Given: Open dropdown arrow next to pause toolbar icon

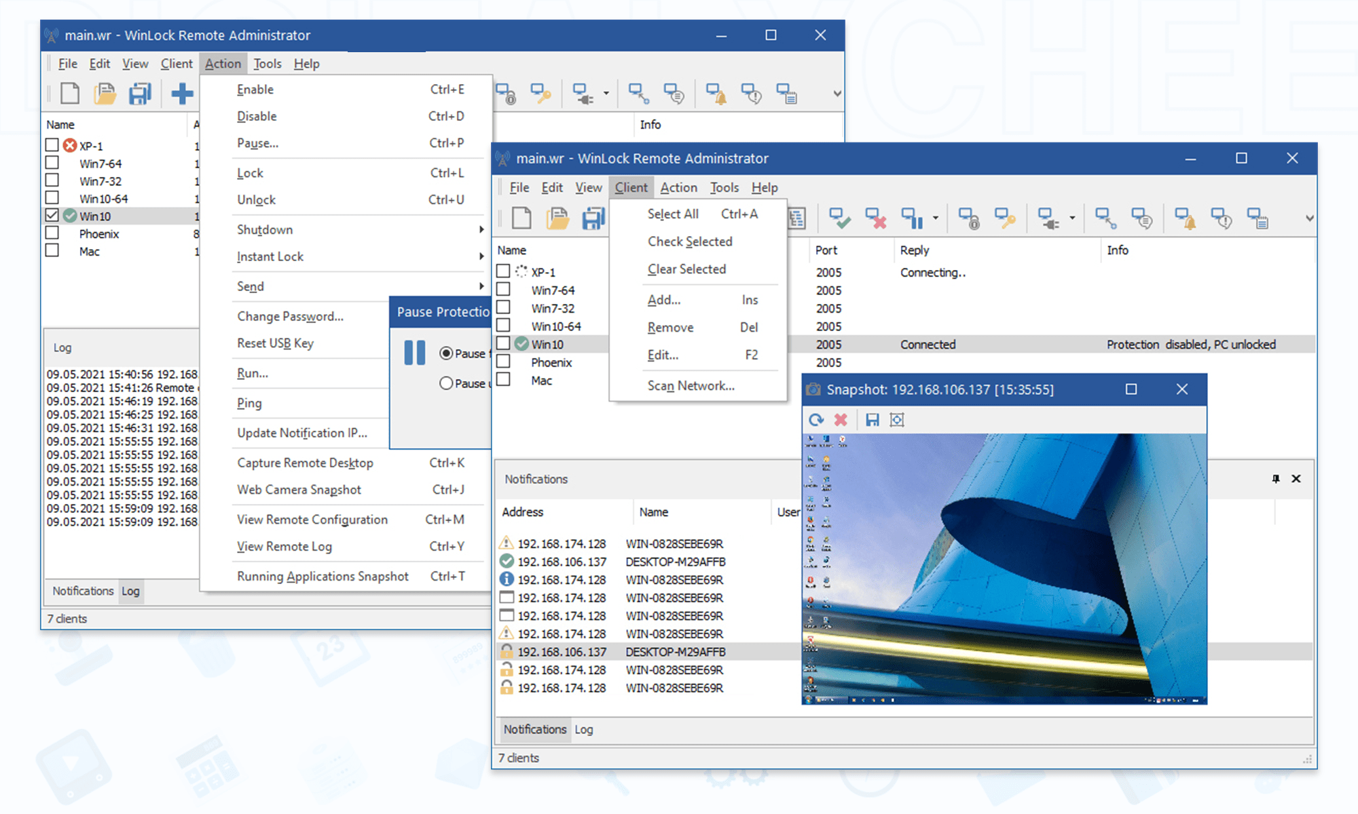Looking at the screenshot, I should tap(936, 218).
